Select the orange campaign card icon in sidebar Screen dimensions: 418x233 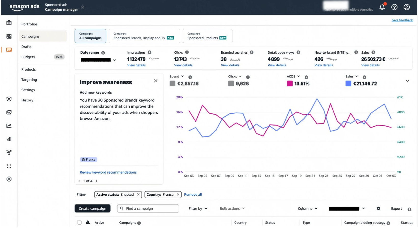(9, 50)
